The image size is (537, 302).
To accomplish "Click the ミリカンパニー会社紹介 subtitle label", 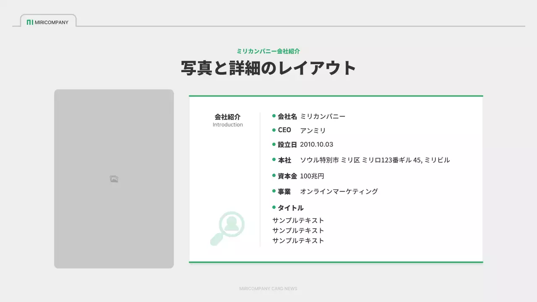I will [x=268, y=51].
